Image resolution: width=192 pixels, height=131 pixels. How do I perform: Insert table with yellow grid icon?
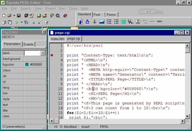pyautogui.click(x=123, y=22)
